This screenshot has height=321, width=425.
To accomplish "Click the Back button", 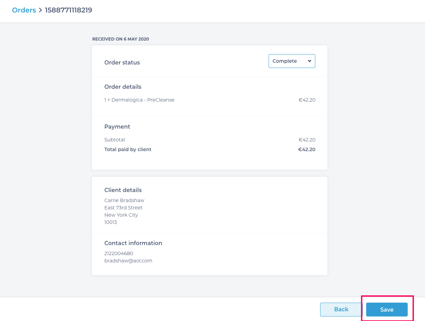I will pyautogui.click(x=341, y=310).
